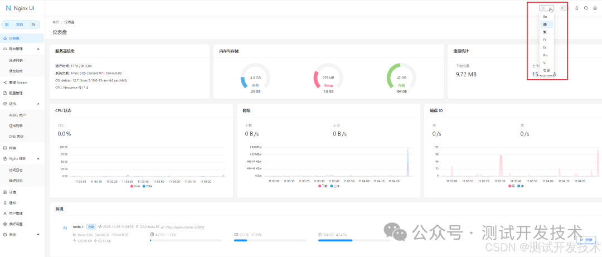Select the 本地 node button in sidebar
This screenshot has width=602, height=257.
pyautogui.click(x=19, y=25)
